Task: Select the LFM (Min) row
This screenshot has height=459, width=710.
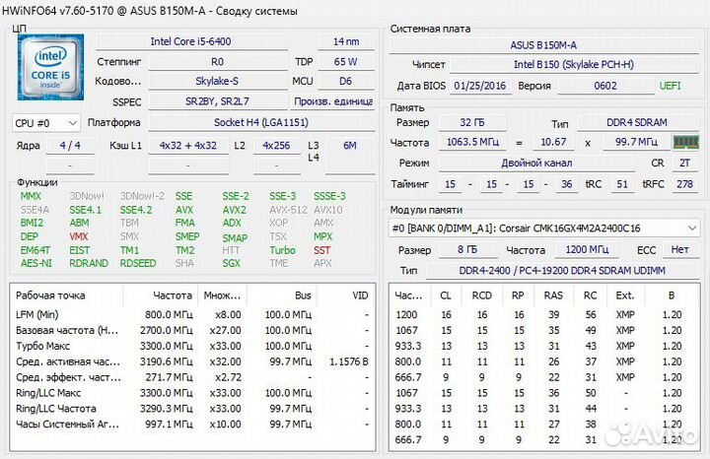Action: pos(192,315)
